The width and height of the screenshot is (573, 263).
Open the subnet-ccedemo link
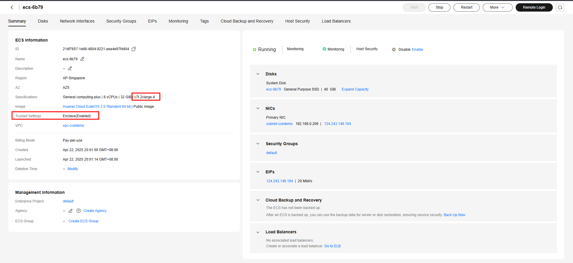pyautogui.click(x=279, y=124)
